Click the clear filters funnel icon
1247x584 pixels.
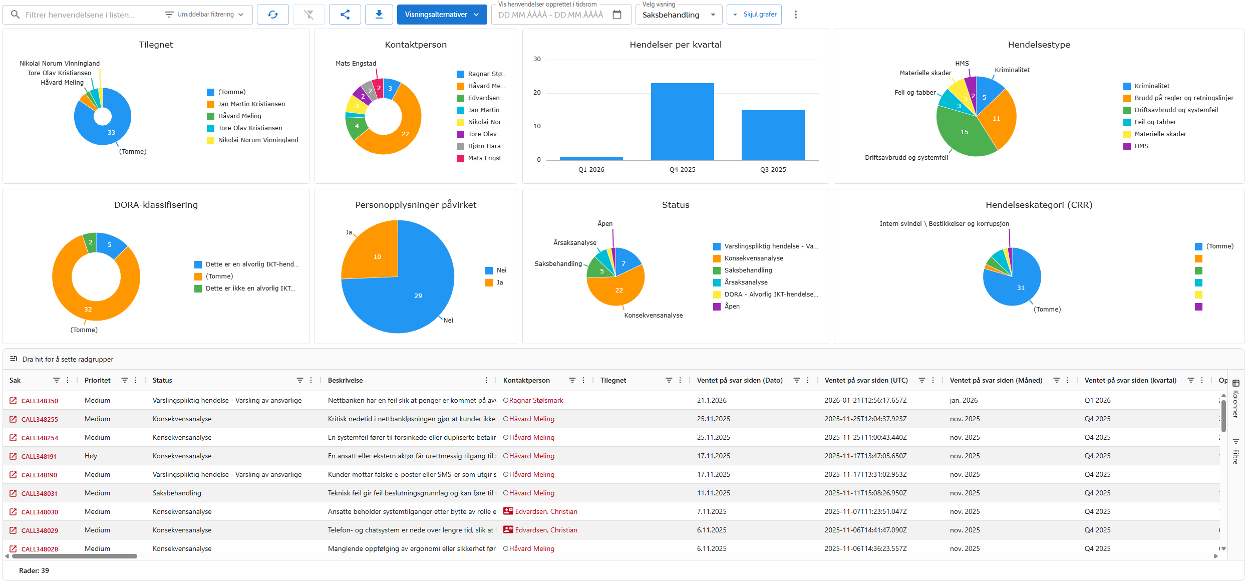(x=308, y=15)
